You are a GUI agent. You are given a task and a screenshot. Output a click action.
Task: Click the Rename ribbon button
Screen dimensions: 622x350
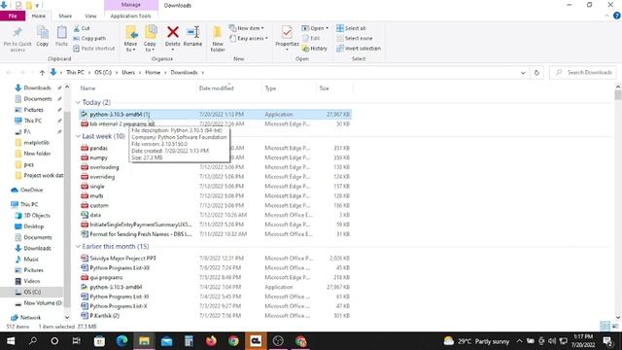coord(192,36)
